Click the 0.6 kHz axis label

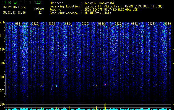[x=2, y=105]
